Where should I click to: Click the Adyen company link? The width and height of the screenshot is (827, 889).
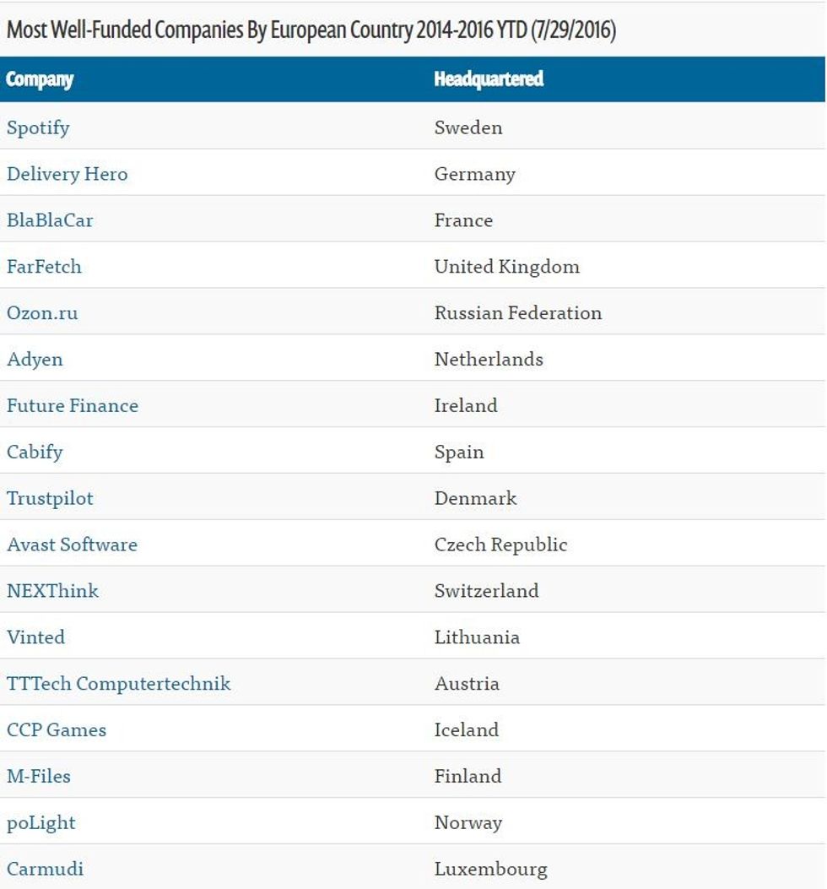click(35, 360)
